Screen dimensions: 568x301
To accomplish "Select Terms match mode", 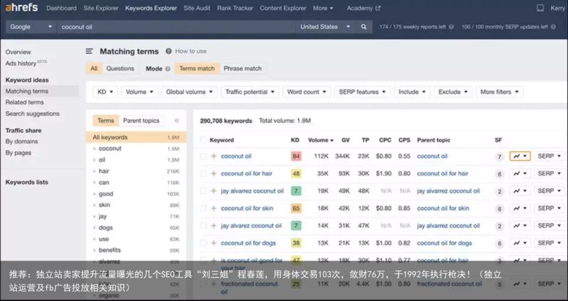I will pos(197,68).
